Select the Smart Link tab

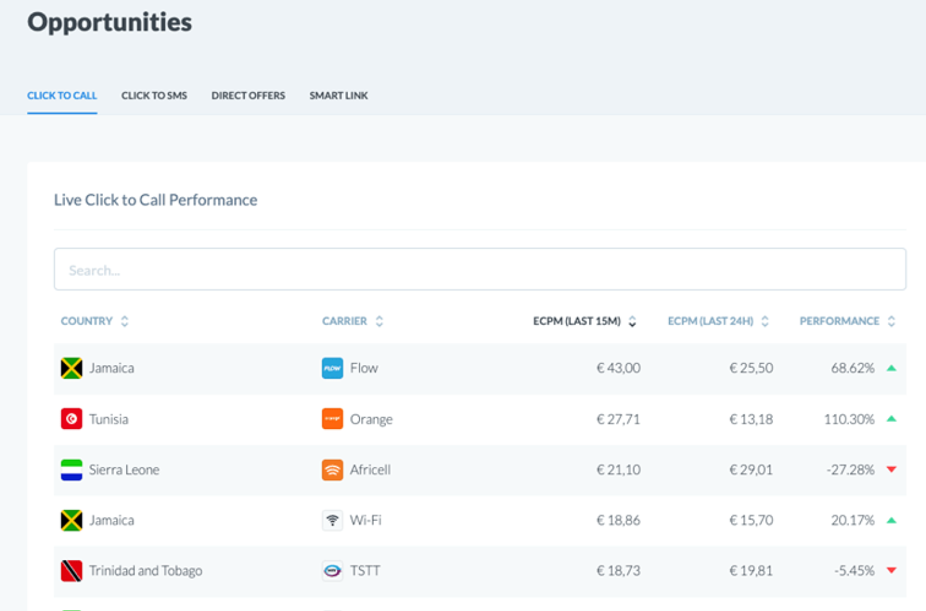pyautogui.click(x=339, y=96)
